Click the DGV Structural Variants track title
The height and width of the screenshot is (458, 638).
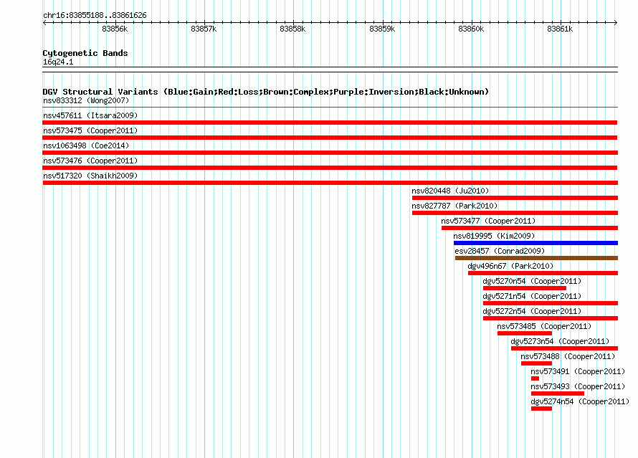tap(266, 92)
